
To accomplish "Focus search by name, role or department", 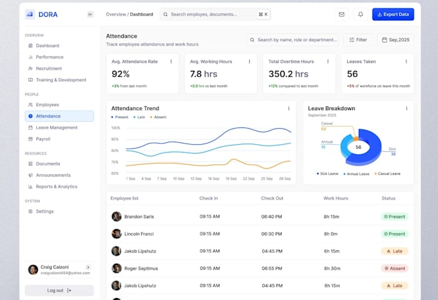I will (292, 40).
